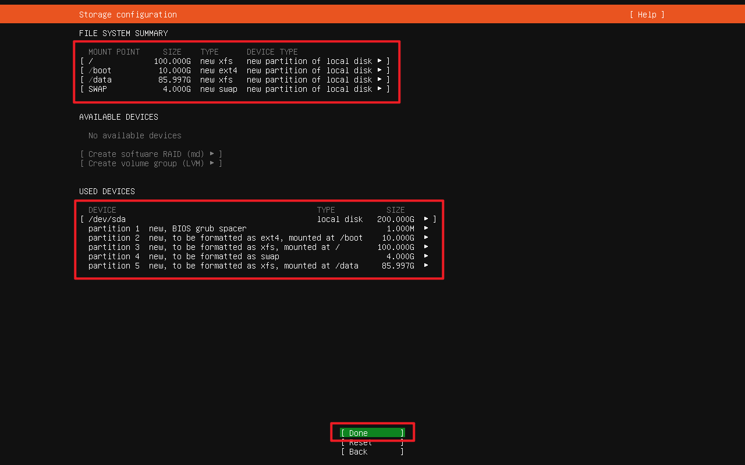Click the arrow after Create software RAID
The height and width of the screenshot is (465, 745).
pos(212,154)
